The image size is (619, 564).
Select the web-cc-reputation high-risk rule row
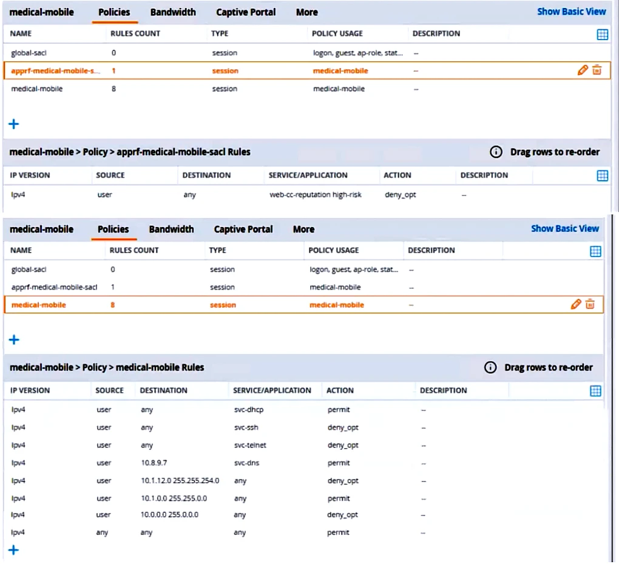coord(315,195)
